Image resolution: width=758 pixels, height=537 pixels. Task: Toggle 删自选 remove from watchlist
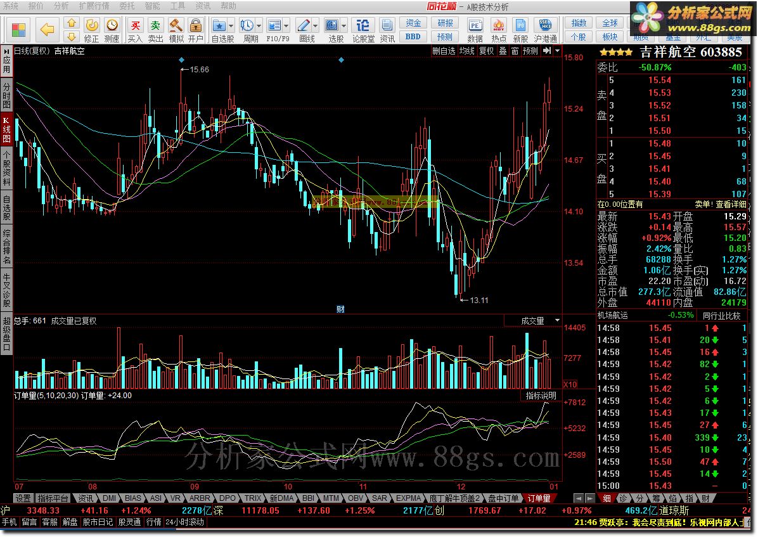click(444, 51)
